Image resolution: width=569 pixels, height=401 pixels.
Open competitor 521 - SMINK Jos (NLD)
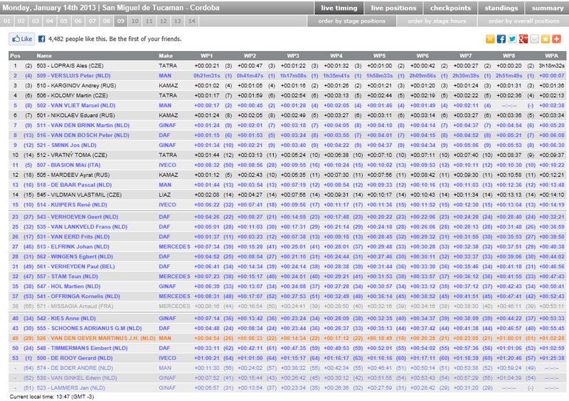[66, 145]
